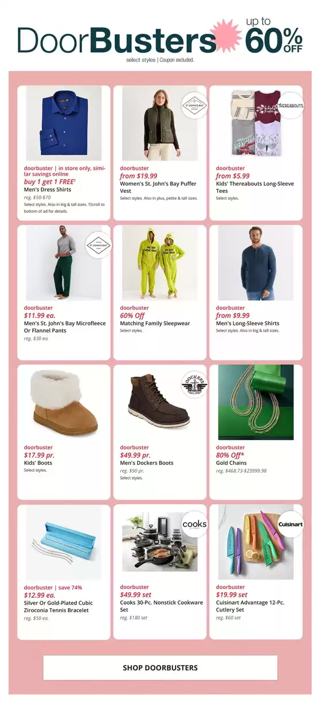Click the Thereabouts brand badge
The image size is (321, 704).
(291, 106)
